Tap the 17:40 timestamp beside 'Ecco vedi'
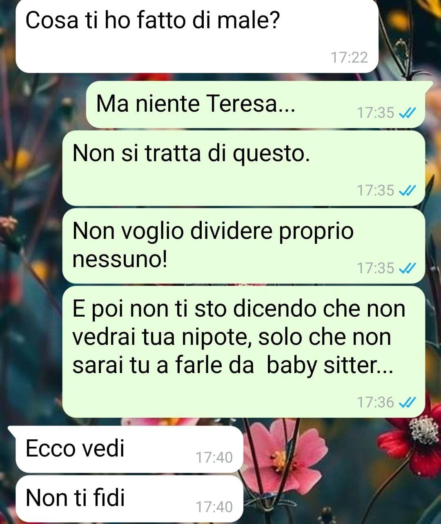The width and height of the screenshot is (441, 524). click(x=214, y=457)
